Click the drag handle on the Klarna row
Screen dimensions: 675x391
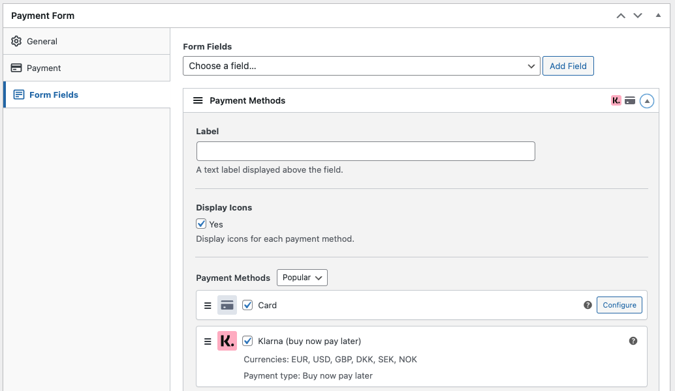click(208, 341)
